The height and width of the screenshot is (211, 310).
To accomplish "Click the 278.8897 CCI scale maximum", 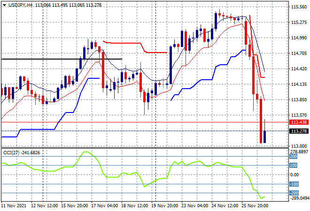I will tap(299, 152).
